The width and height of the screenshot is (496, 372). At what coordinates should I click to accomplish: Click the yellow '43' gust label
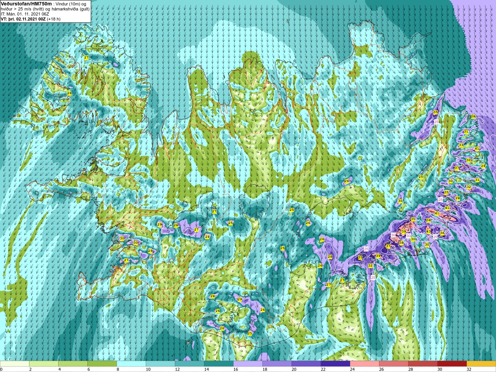click(x=428, y=231)
